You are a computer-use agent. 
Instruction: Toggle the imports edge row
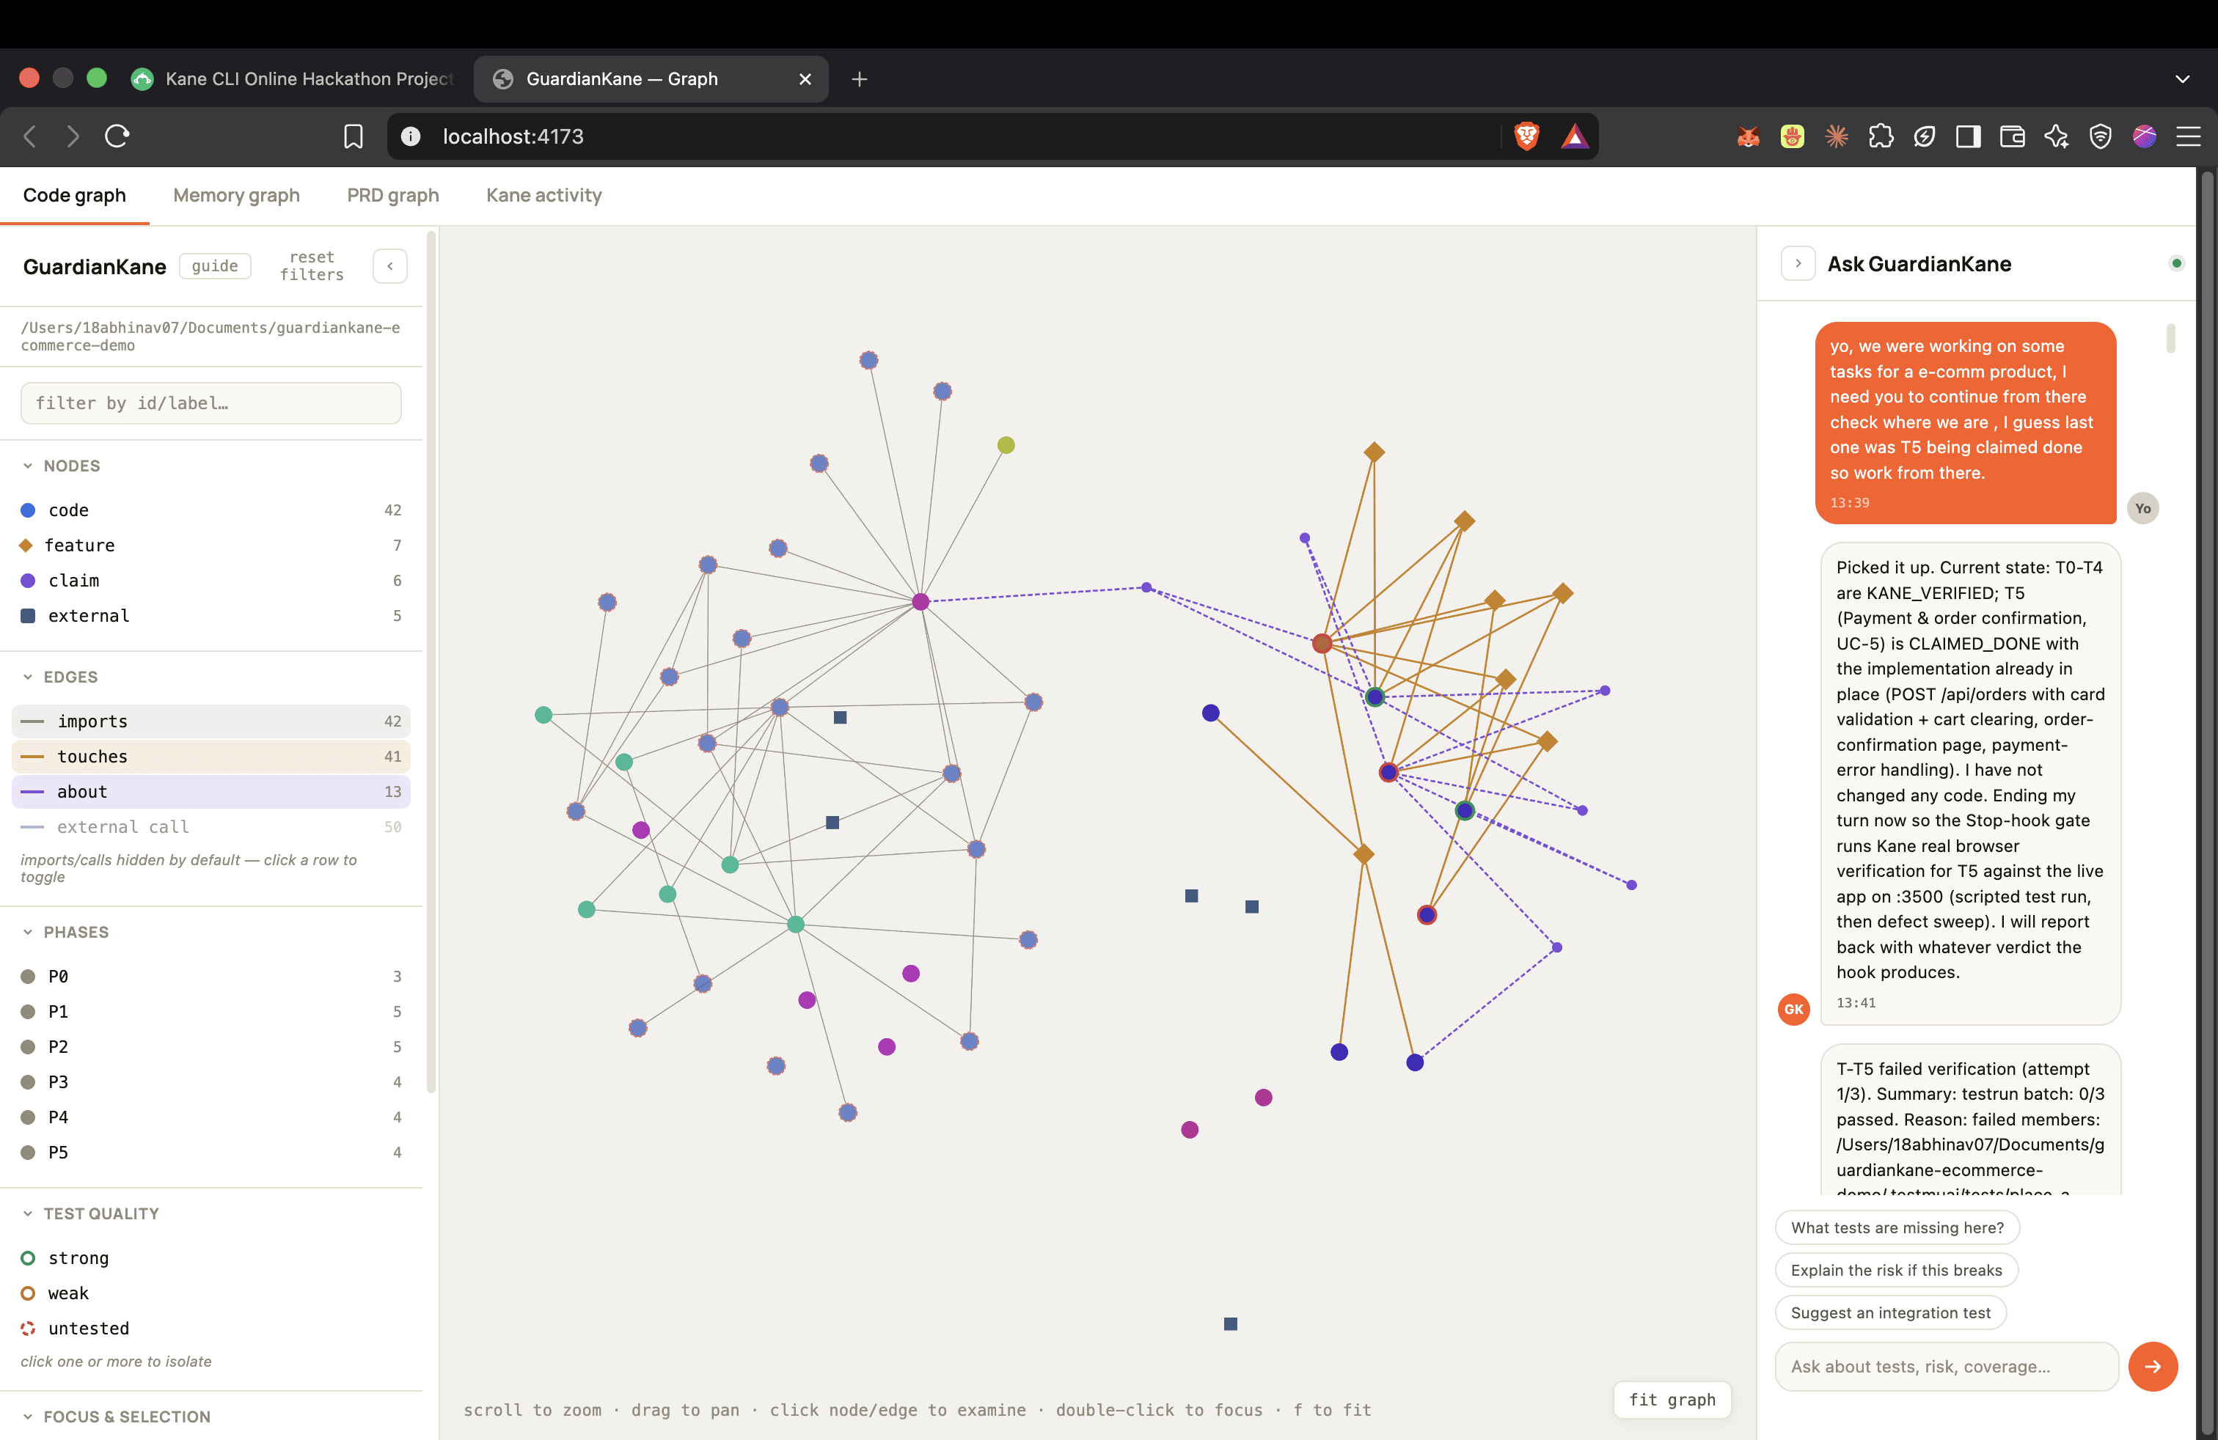coord(211,721)
